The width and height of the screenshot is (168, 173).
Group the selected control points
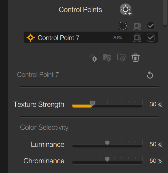pyautogui.click(x=107, y=58)
